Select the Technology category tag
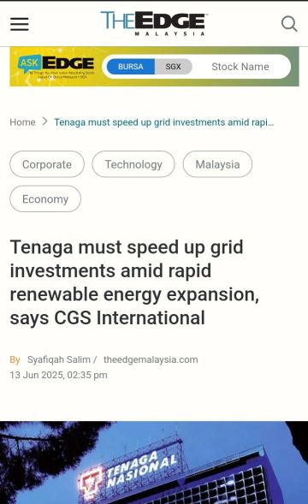The height and width of the screenshot is (504, 308). [133, 164]
